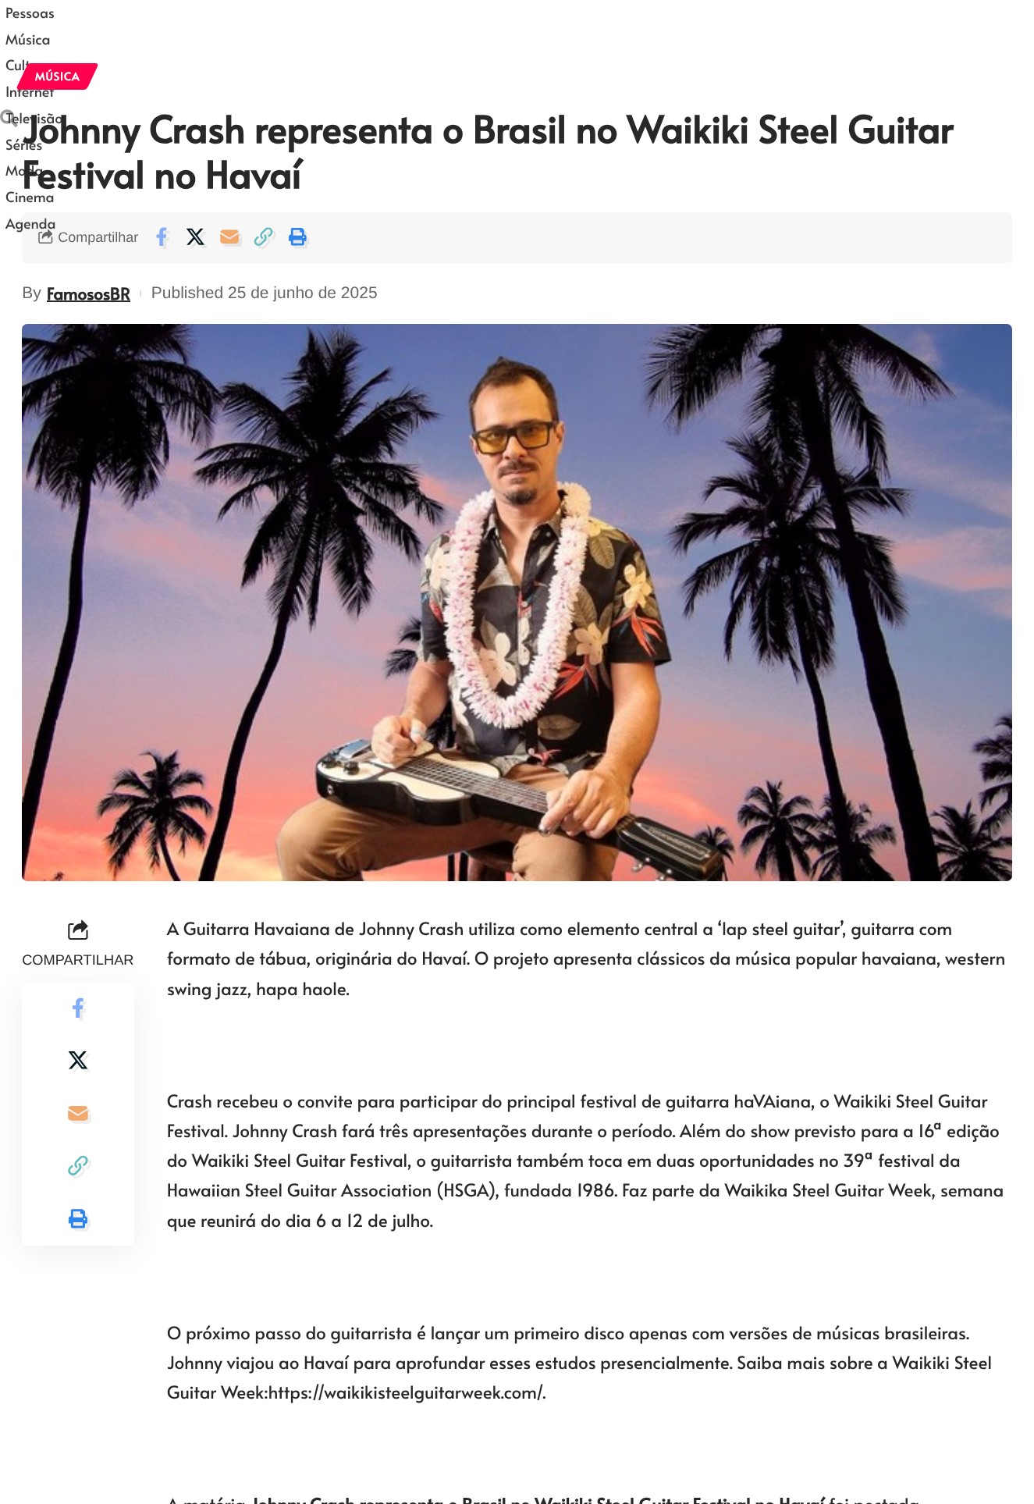Screen dimensions: 1034x1504
Task: Click X icon in side share panel
Action: [78, 1060]
